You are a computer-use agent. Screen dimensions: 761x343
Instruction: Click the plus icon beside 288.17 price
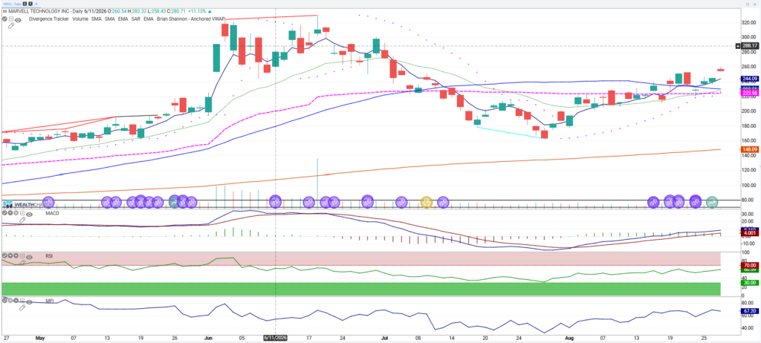pos(738,46)
